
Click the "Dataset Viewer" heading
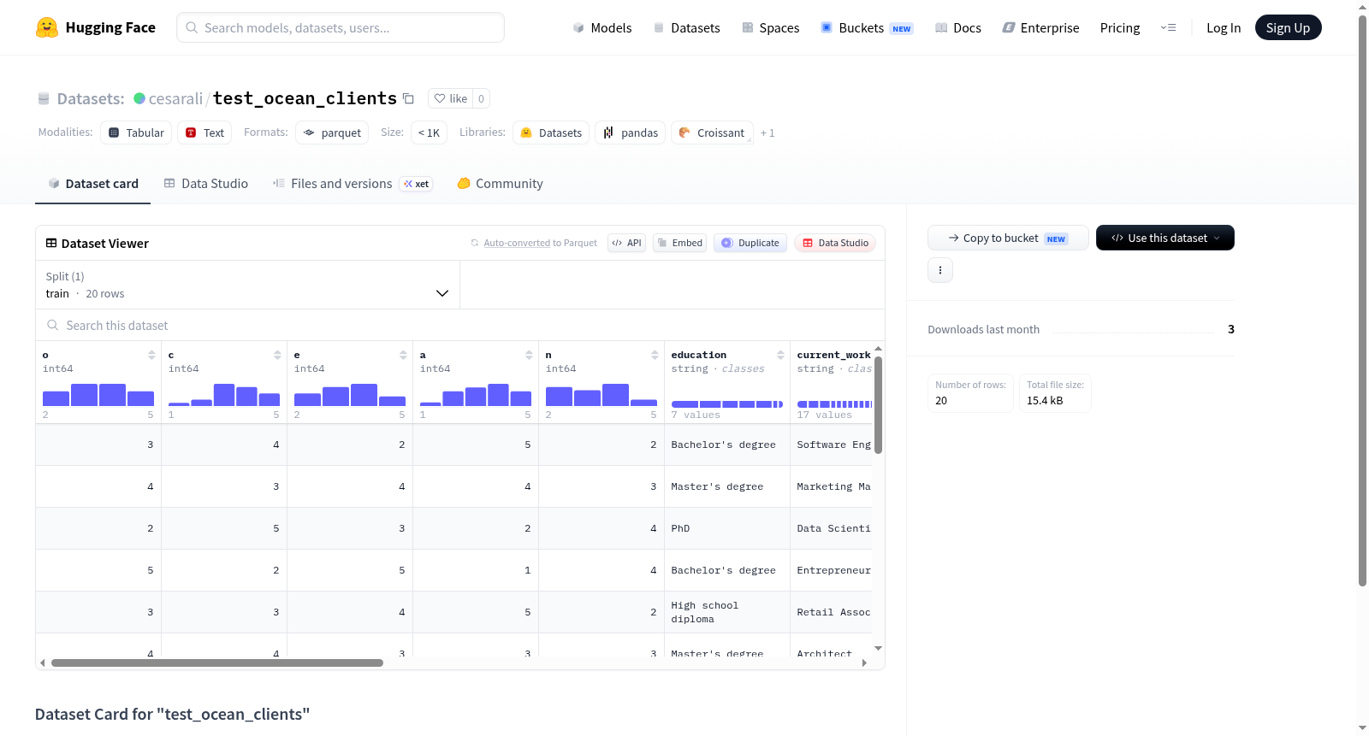coord(105,244)
